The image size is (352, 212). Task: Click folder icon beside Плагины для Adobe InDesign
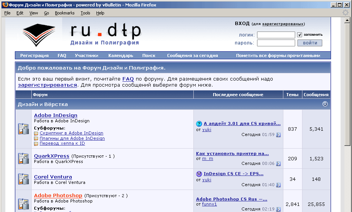36,138
